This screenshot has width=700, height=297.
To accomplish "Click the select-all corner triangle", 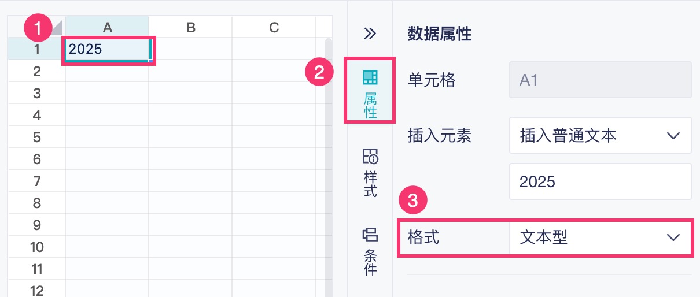I will click(x=58, y=27).
